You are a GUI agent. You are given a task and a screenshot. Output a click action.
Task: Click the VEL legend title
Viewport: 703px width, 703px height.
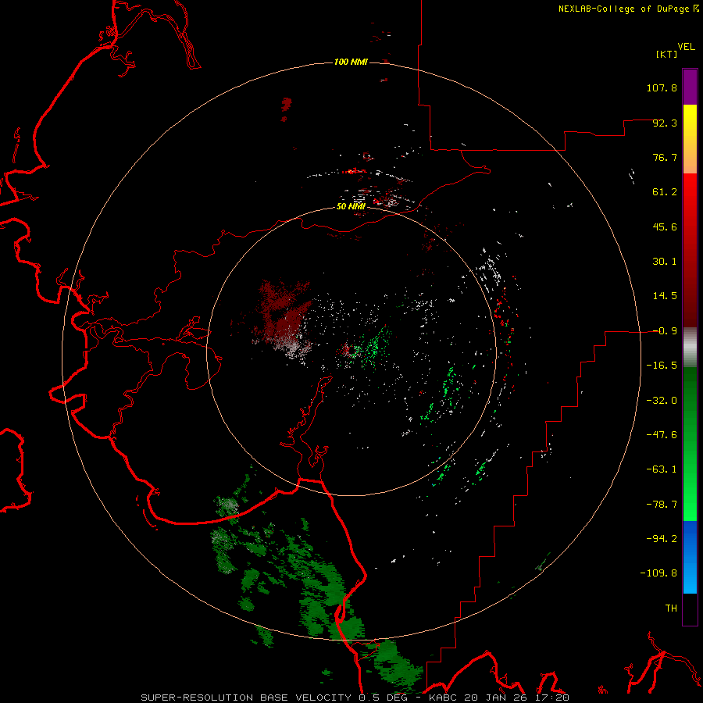[x=687, y=47]
